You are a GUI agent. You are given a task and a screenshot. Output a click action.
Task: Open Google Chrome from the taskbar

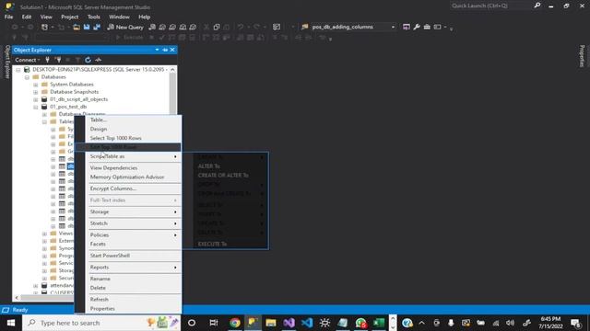click(235, 323)
